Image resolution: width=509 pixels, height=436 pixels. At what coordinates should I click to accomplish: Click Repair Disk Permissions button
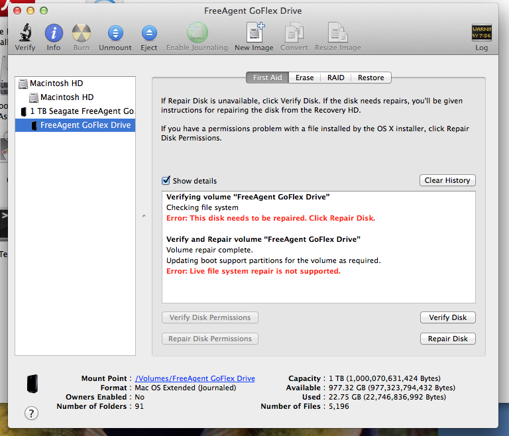point(210,339)
